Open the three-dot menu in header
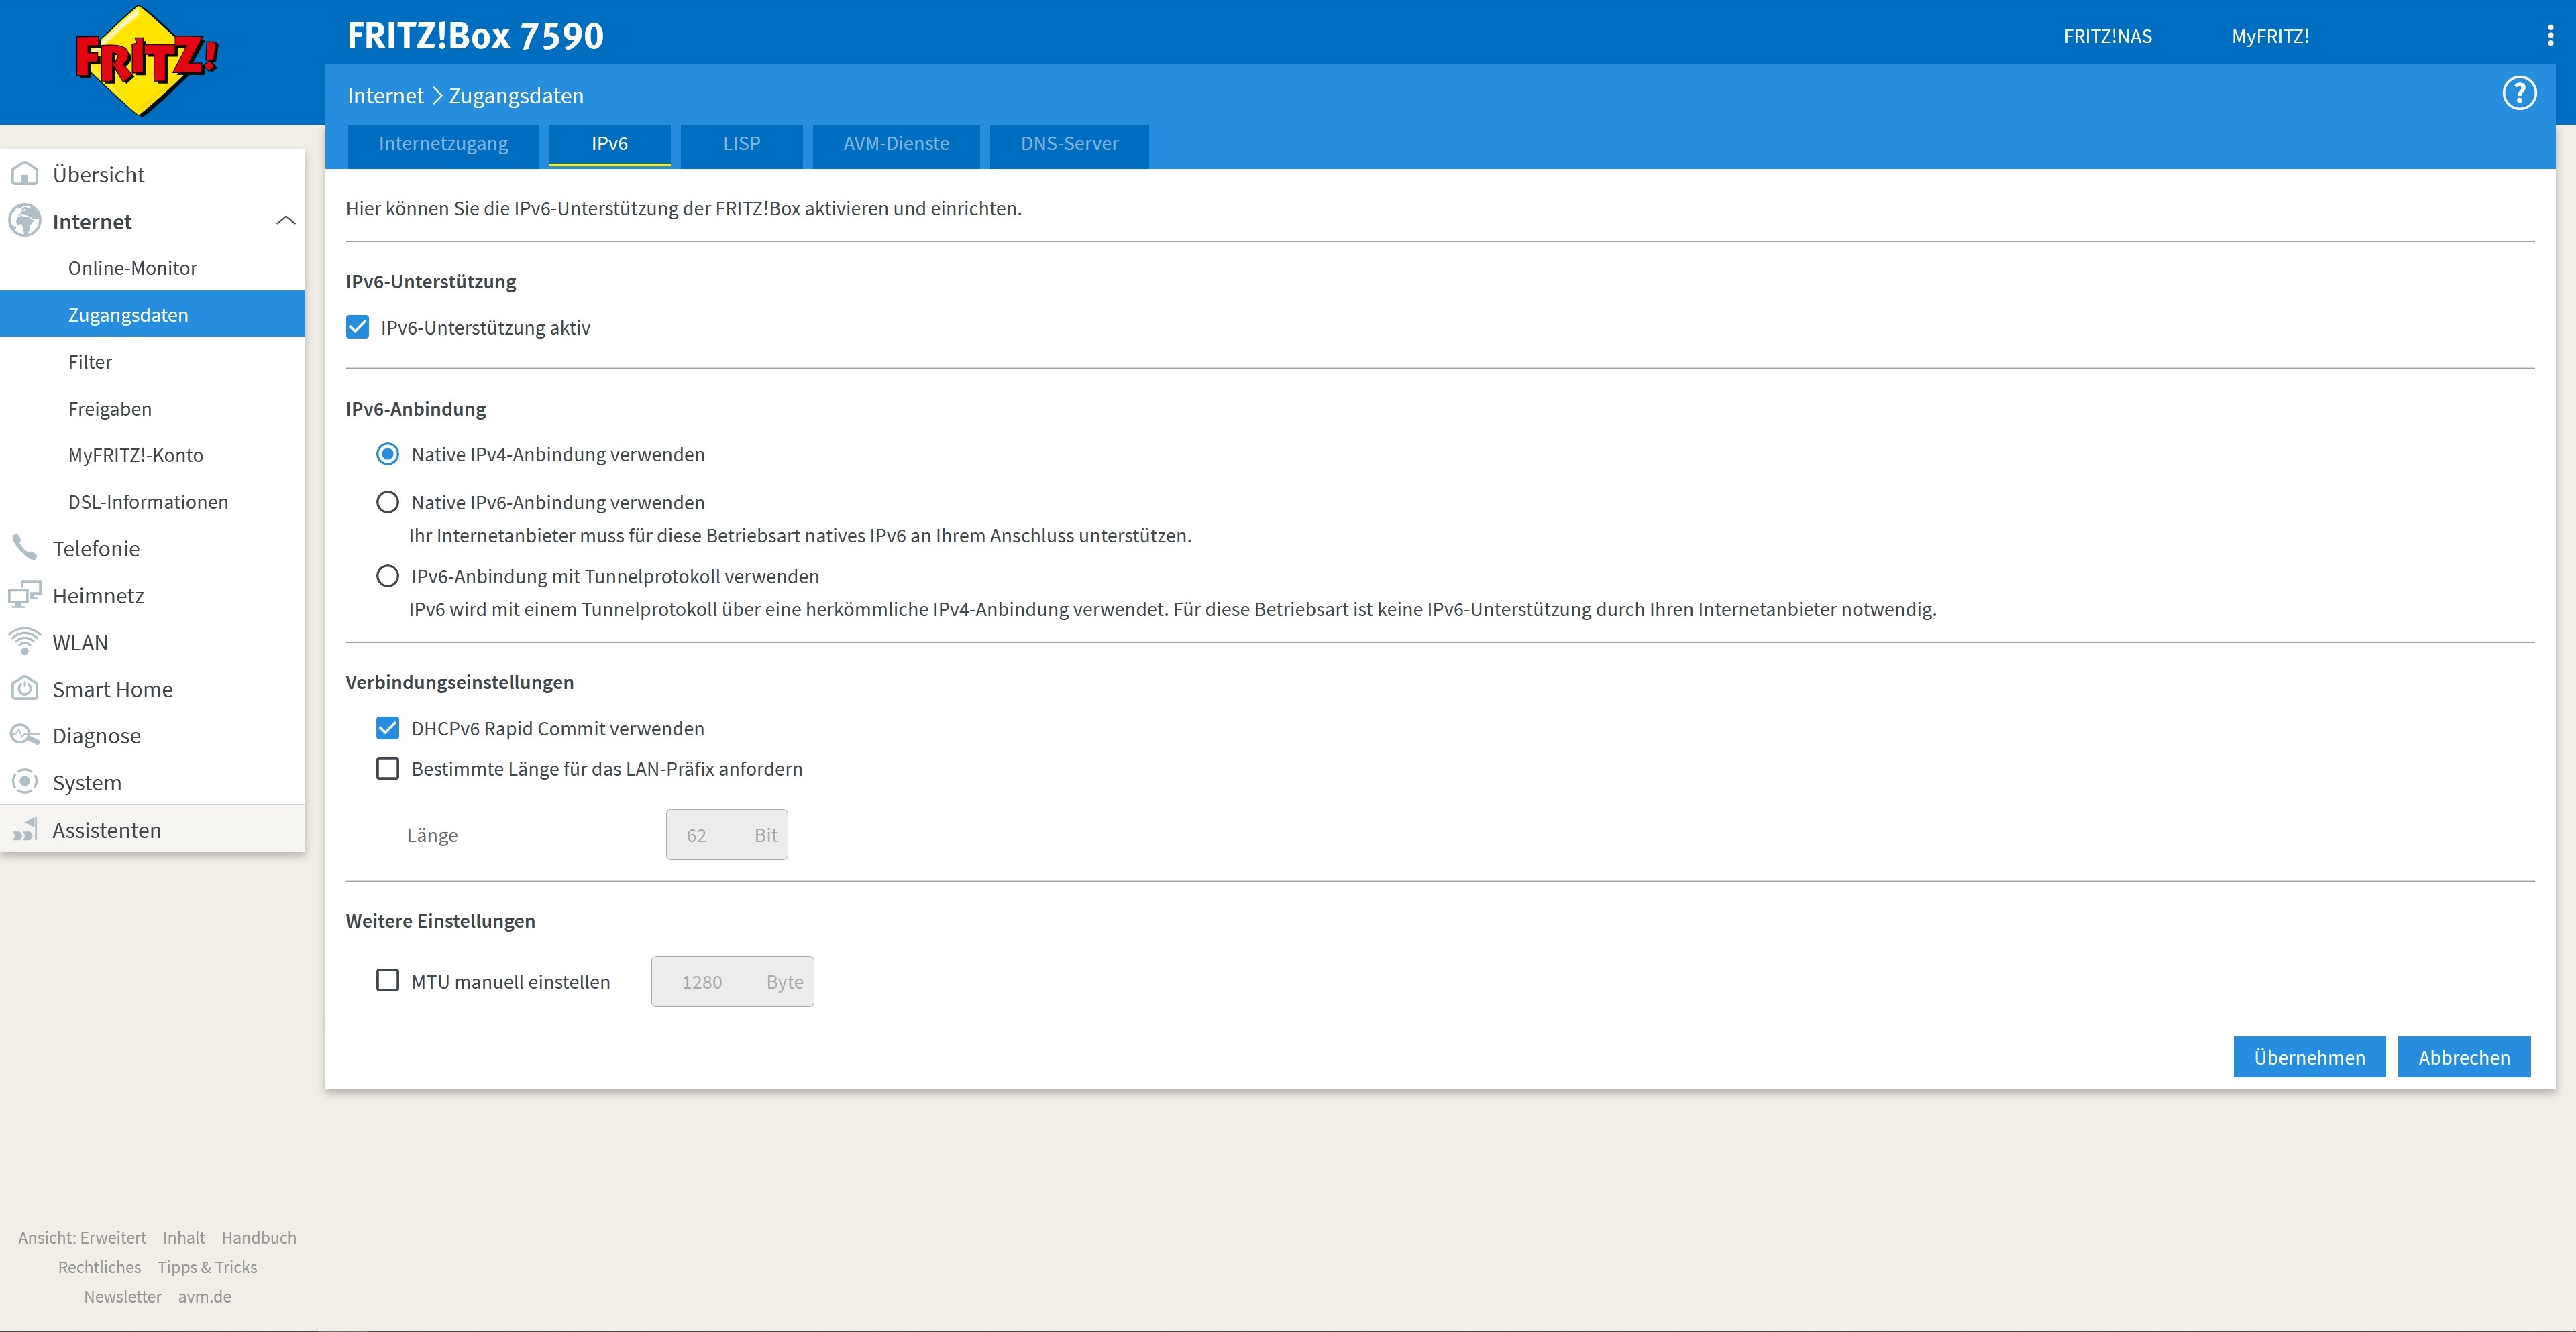The height and width of the screenshot is (1332, 2576). (x=2549, y=36)
